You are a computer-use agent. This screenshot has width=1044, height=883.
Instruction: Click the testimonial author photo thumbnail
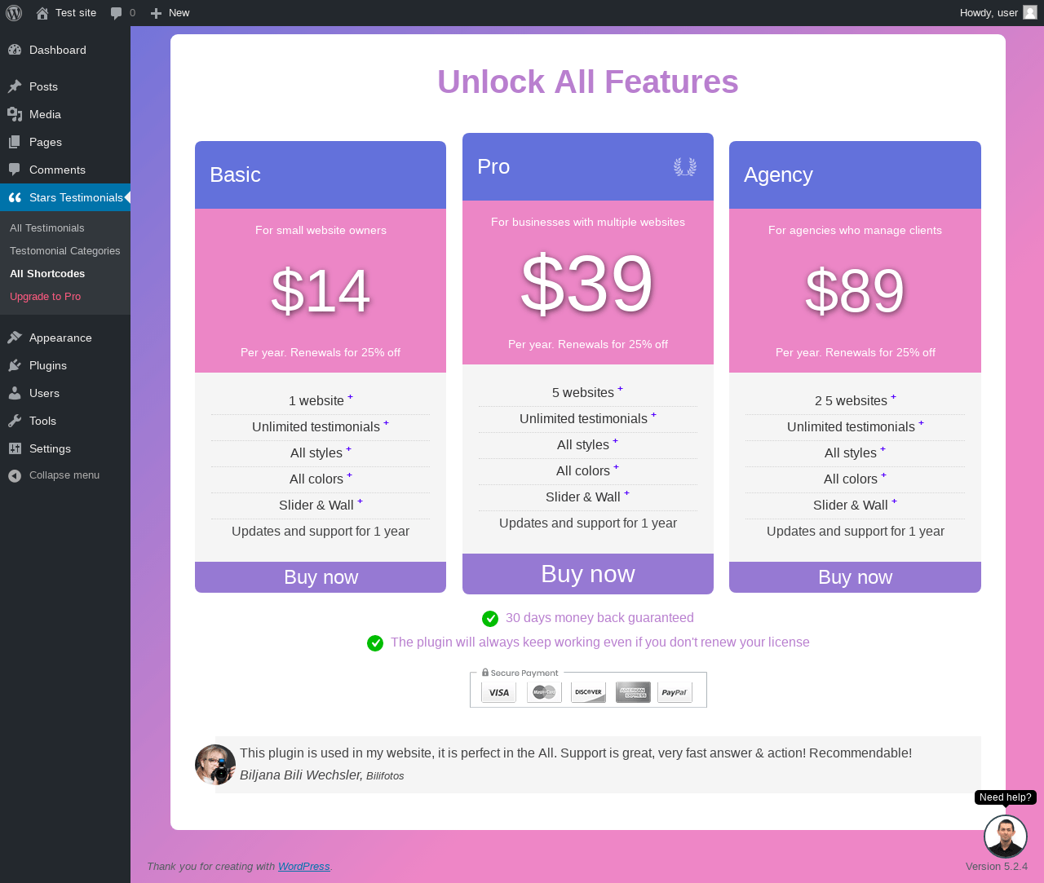point(215,765)
